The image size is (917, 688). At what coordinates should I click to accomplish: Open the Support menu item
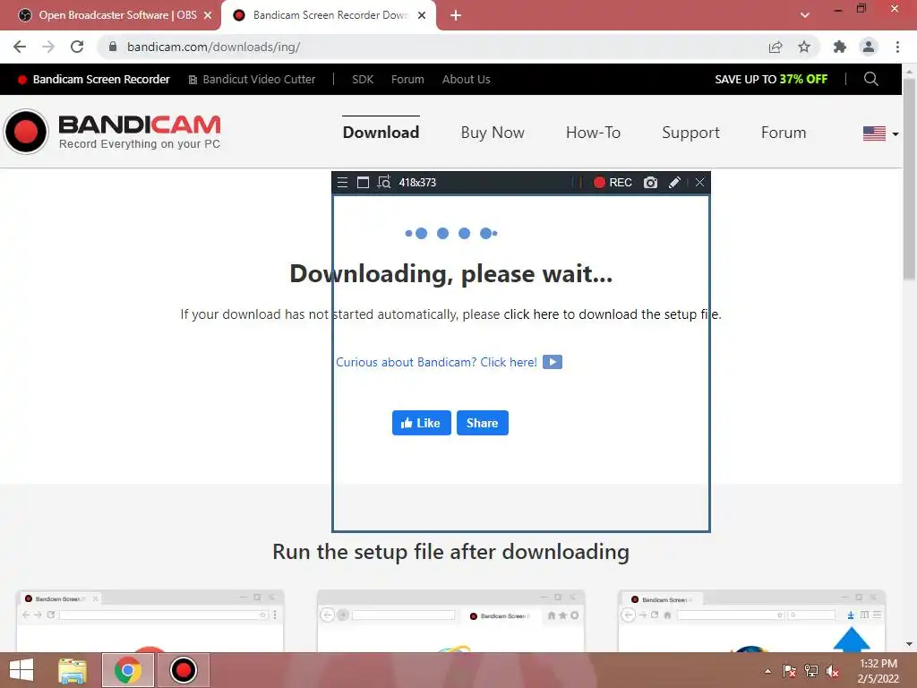coord(690,133)
